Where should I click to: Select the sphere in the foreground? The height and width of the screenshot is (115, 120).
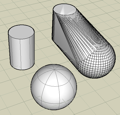point(54,87)
